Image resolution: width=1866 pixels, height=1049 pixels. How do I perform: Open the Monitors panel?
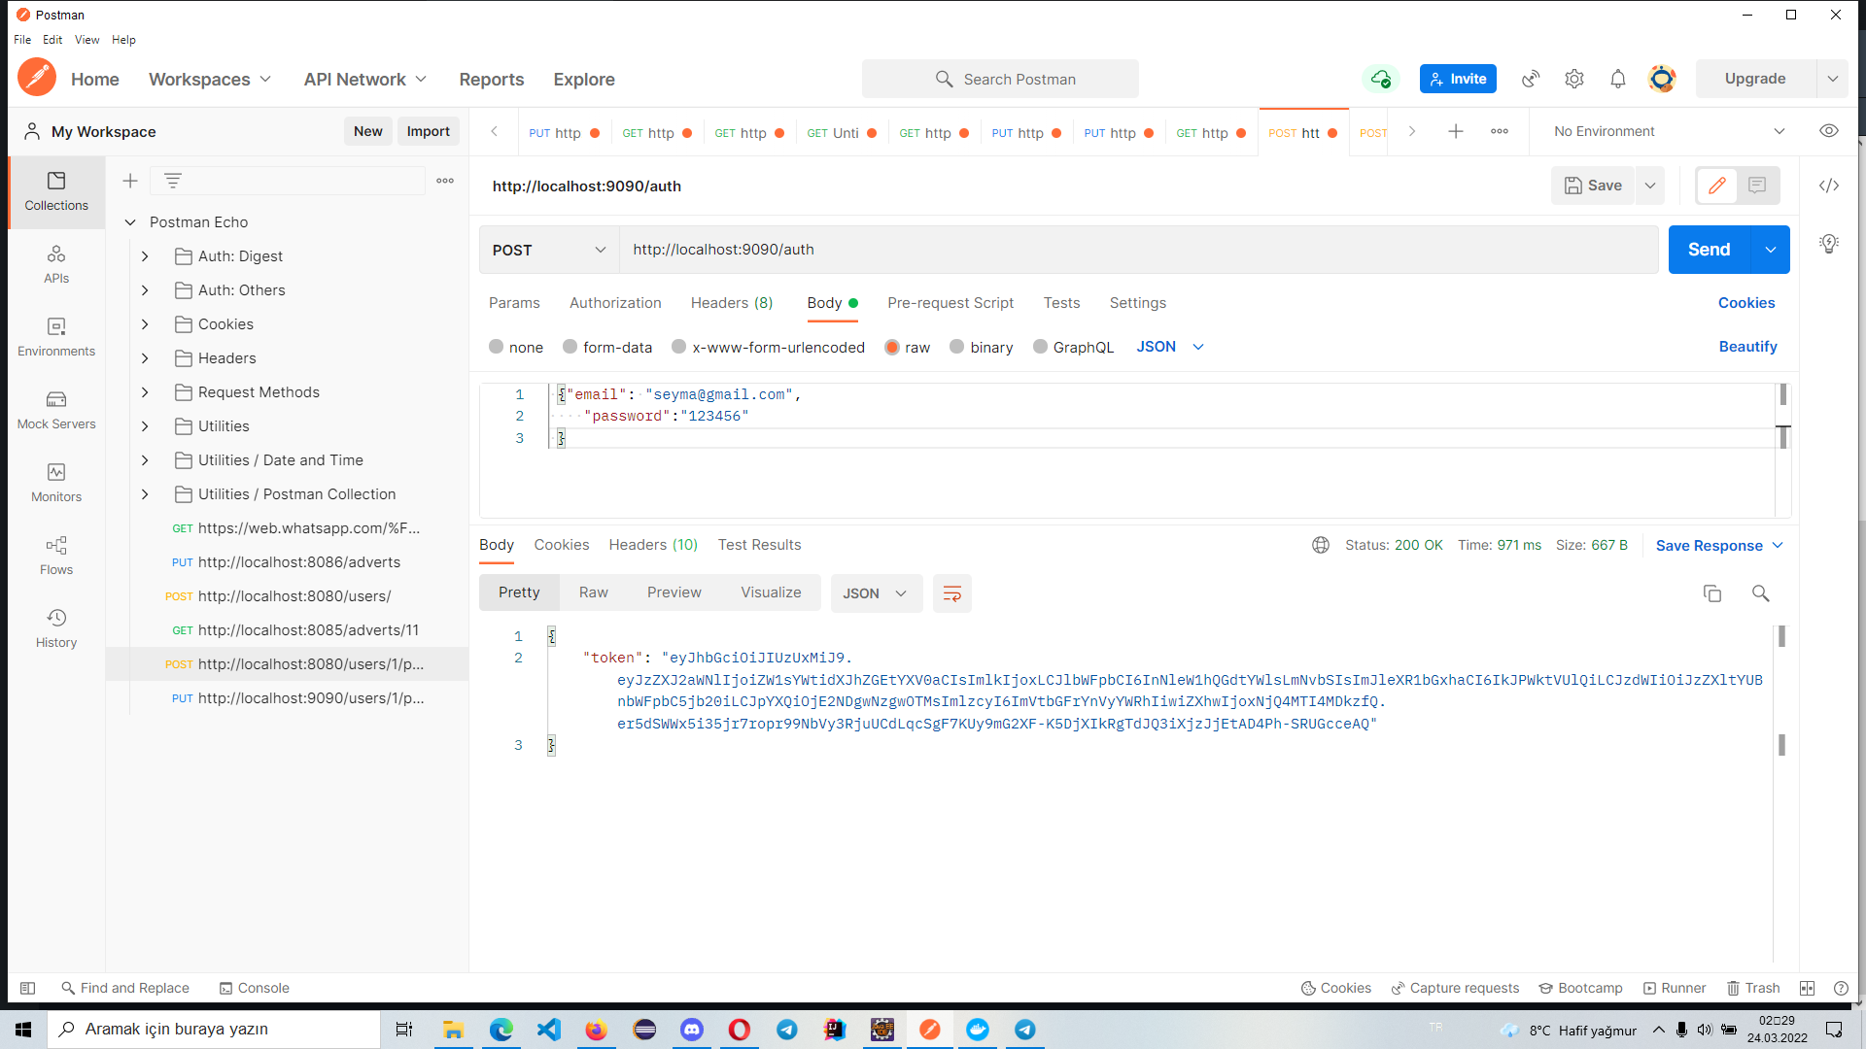tap(55, 483)
